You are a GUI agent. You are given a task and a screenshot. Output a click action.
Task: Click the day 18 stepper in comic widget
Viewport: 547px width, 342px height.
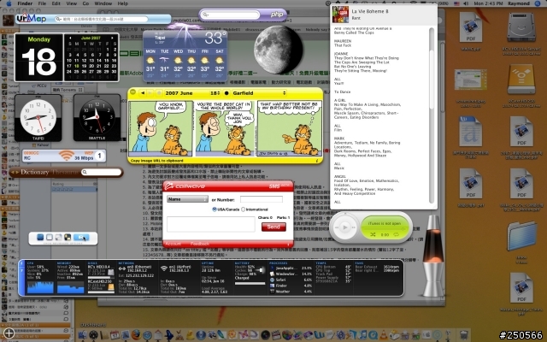[x=215, y=93]
